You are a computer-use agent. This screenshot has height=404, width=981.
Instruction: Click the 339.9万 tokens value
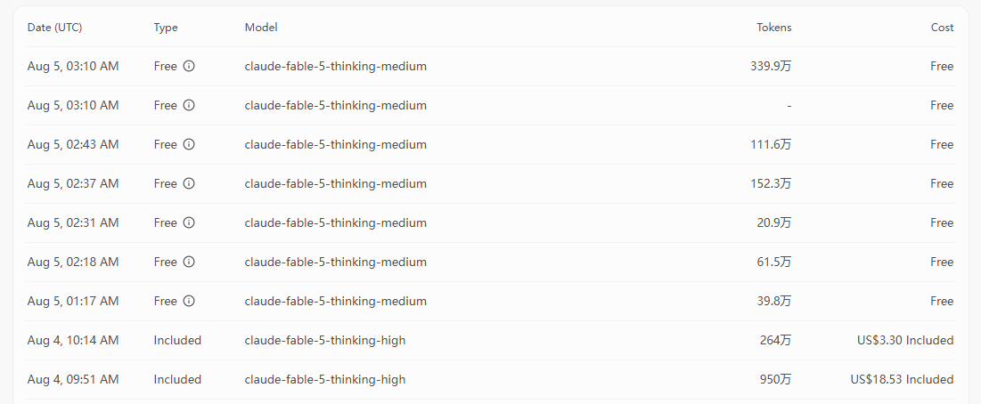click(771, 66)
